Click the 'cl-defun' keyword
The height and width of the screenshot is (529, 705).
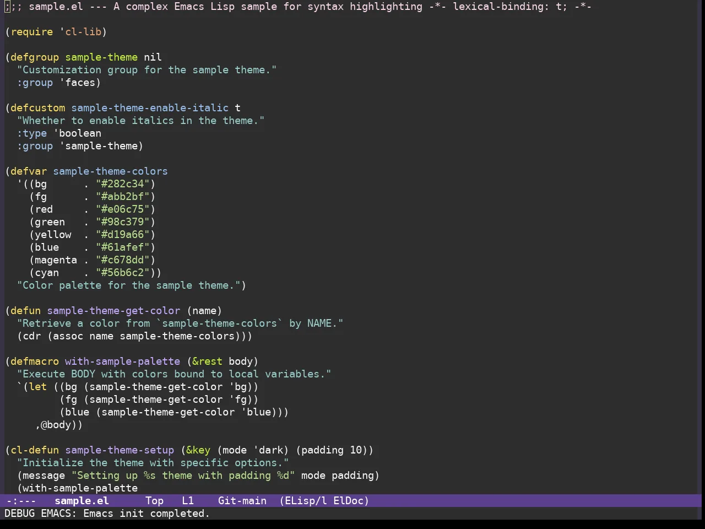(x=35, y=450)
